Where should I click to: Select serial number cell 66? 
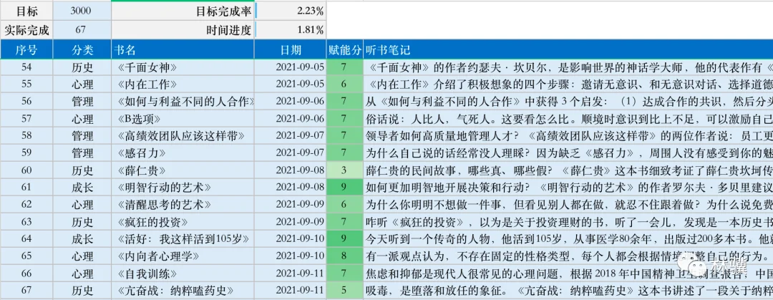pyautogui.click(x=26, y=274)
